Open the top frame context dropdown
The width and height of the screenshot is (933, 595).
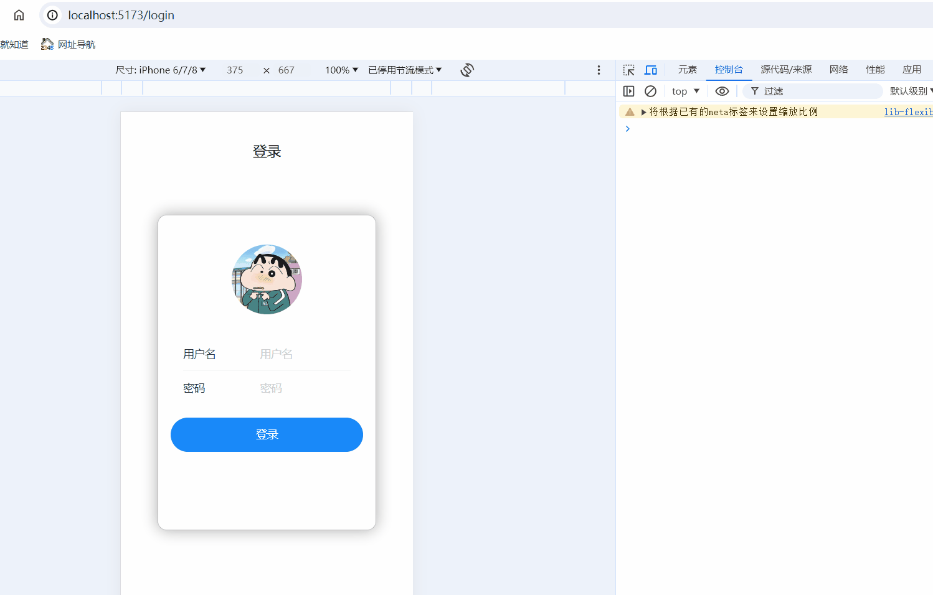point(684,91)
